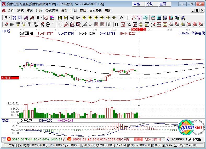This screenshot has height=149, width=206.
Task: Click the yellow diamond left-arrow icon
Action: (x=84, y=18)
